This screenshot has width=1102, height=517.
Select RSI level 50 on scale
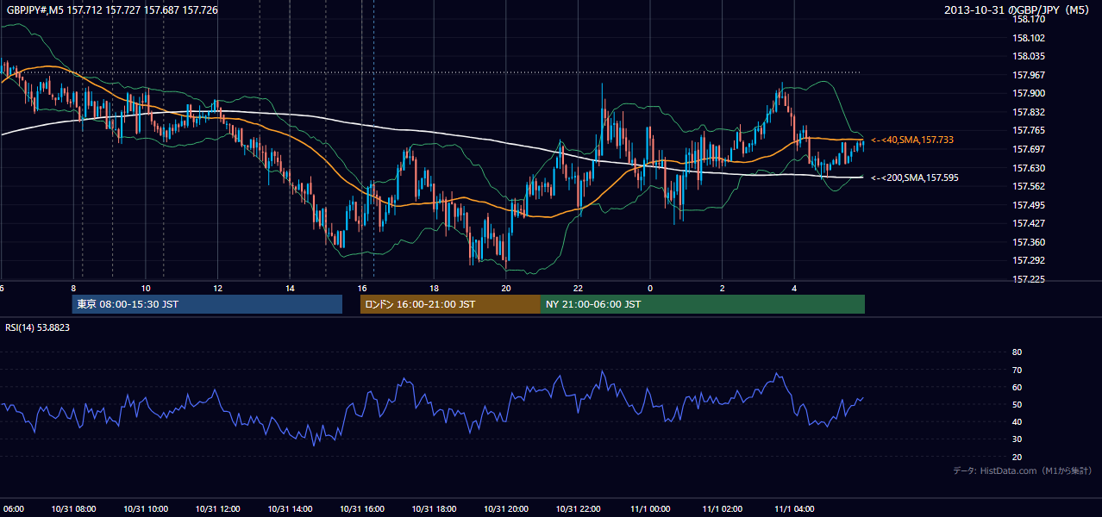point(1017,405)
